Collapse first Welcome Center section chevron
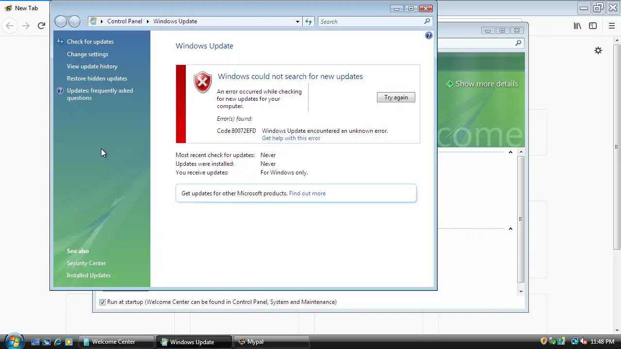Image resolution: width=621 pixels, height=349 pixels. pyautogui.click(x=510, y=152)
